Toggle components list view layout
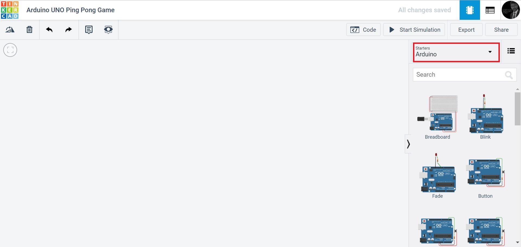Screen dimensions: 521x247 [511, 51]
